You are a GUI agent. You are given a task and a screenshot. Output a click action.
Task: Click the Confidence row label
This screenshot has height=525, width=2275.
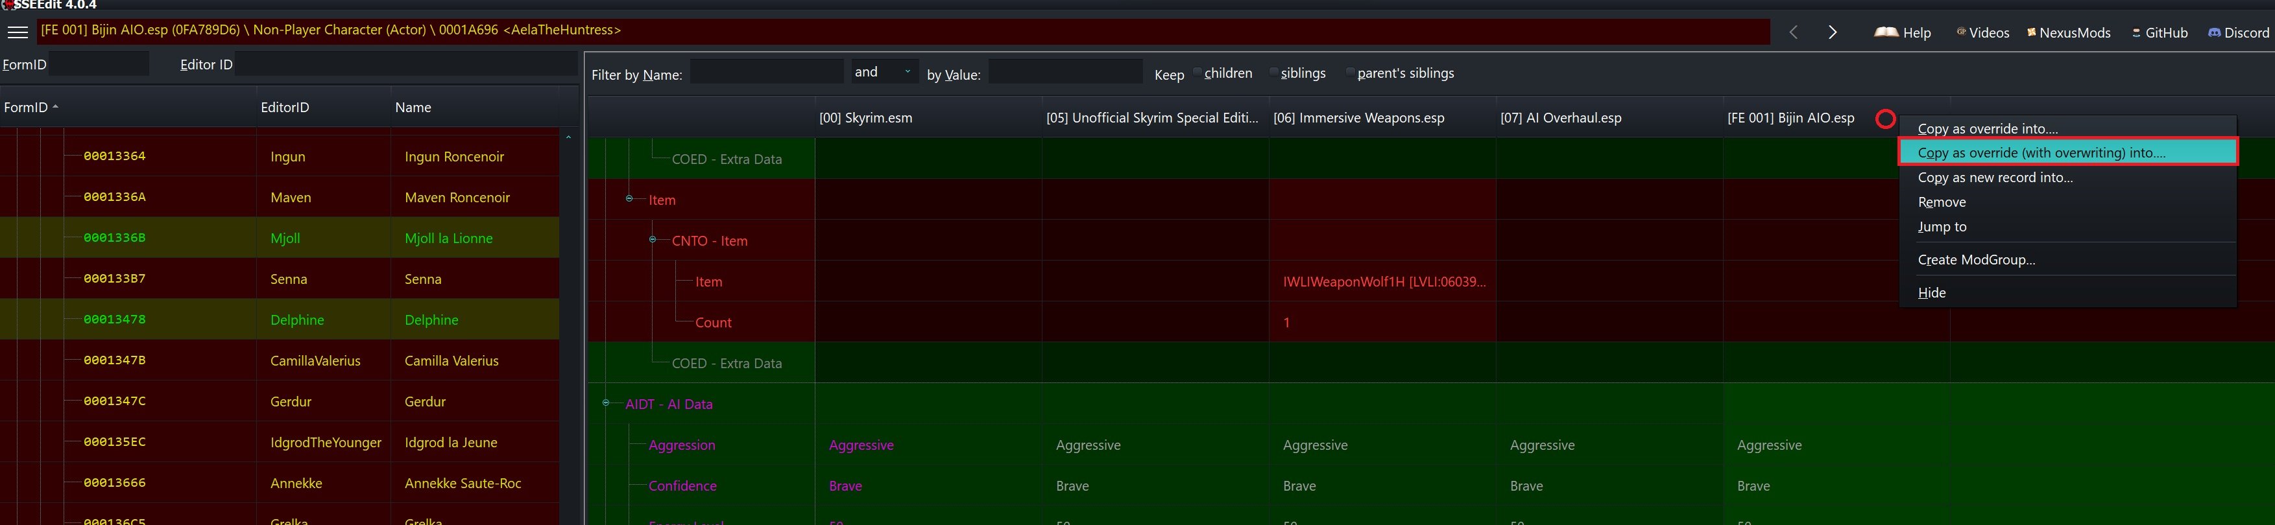[682, 485]
